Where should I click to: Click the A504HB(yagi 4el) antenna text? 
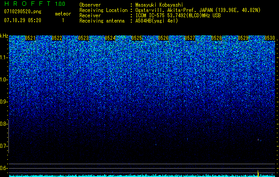(x=157, y=21)
